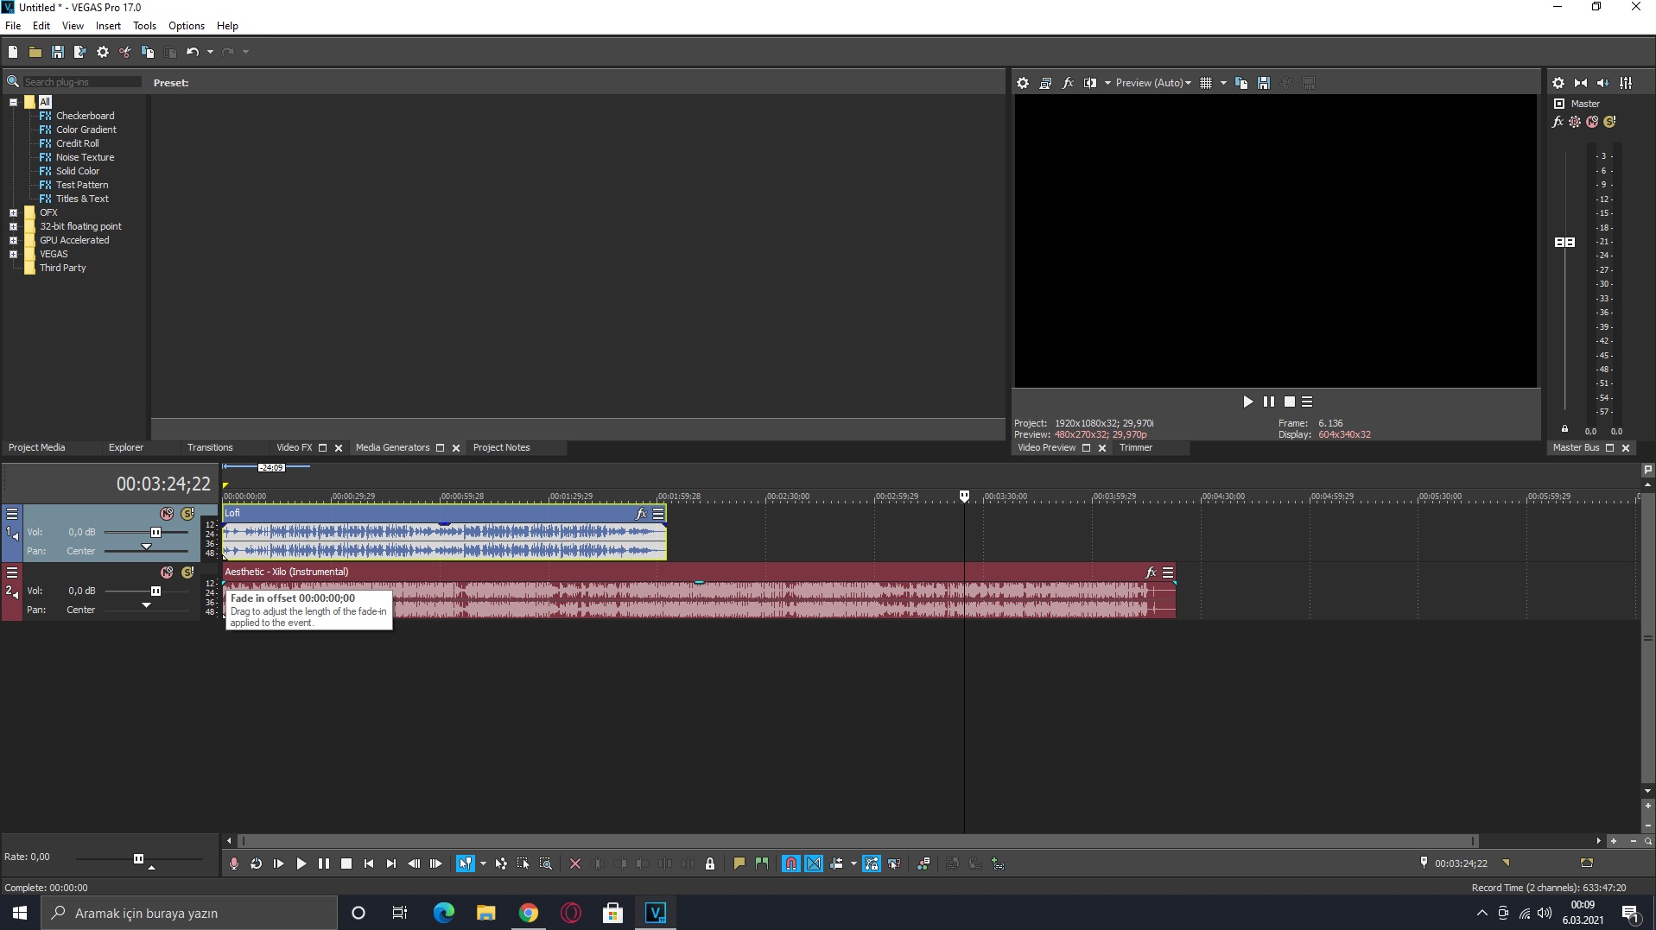Toggle the Lock Event padlock button

(x=710, y=864)
